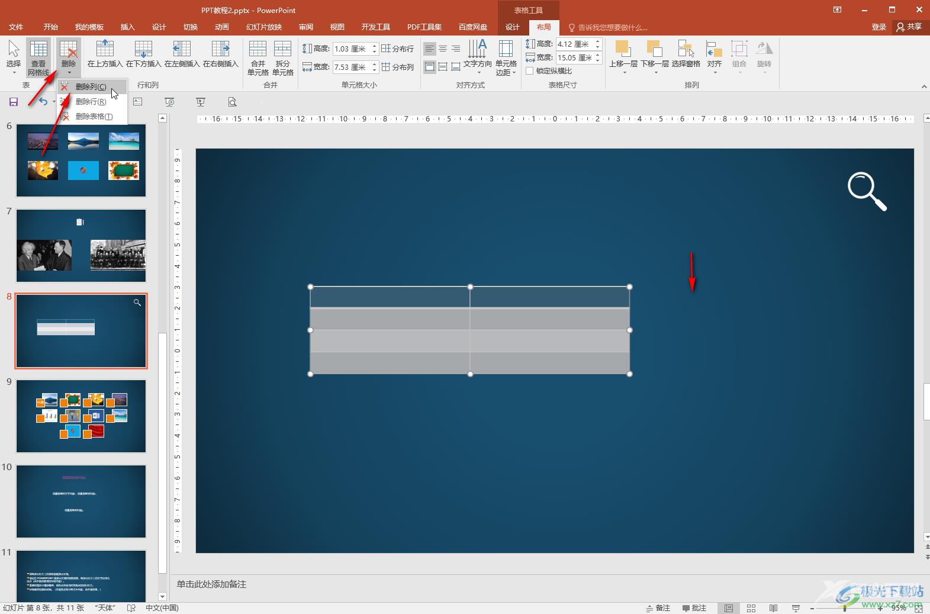Select slide 9 thumbnail

tap(81, 416)
